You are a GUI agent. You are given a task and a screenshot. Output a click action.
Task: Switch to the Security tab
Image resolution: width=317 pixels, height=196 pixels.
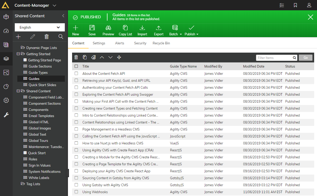pyautogui.click(x=140, y=43)
